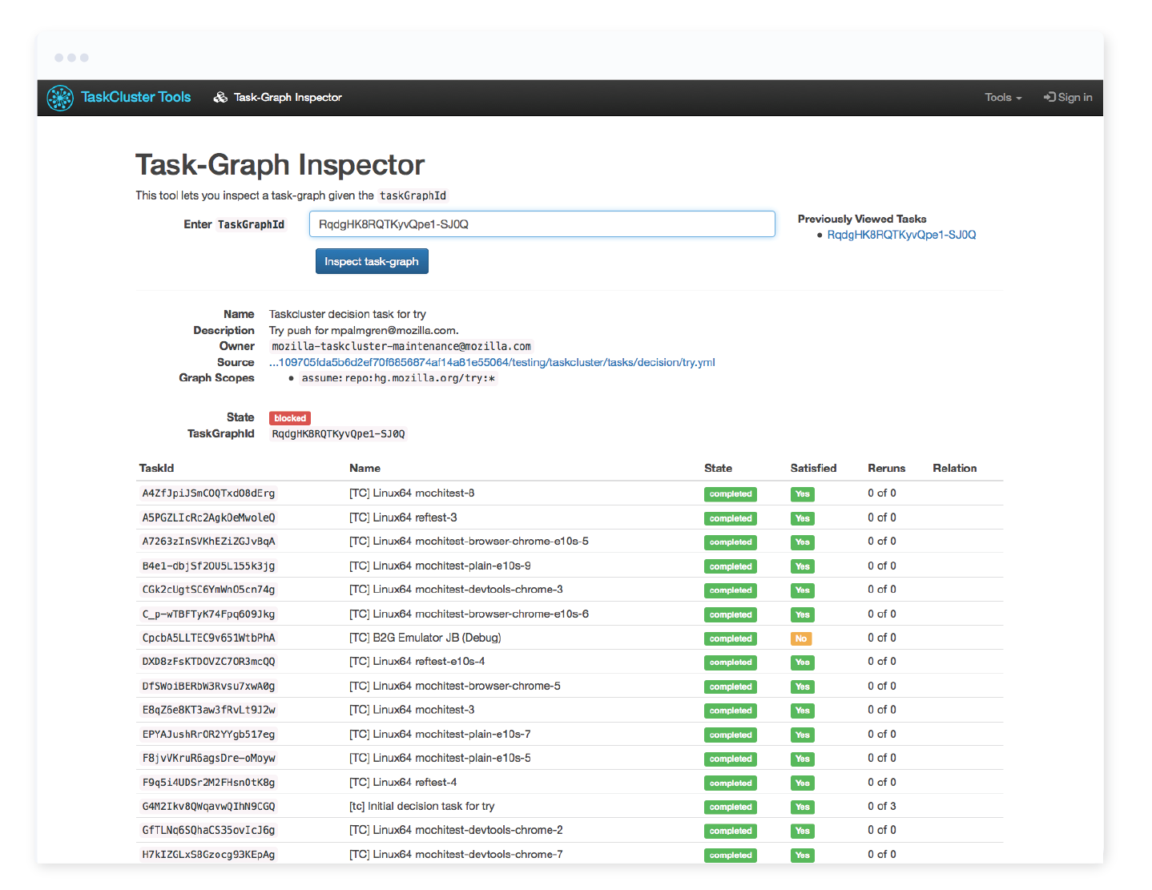Open previously viewed task RqdgHK8RQTKyvQpe1-SJ0Q
Image resolution: width=1152 pixels, height=890 pixels.
point(901,235)
